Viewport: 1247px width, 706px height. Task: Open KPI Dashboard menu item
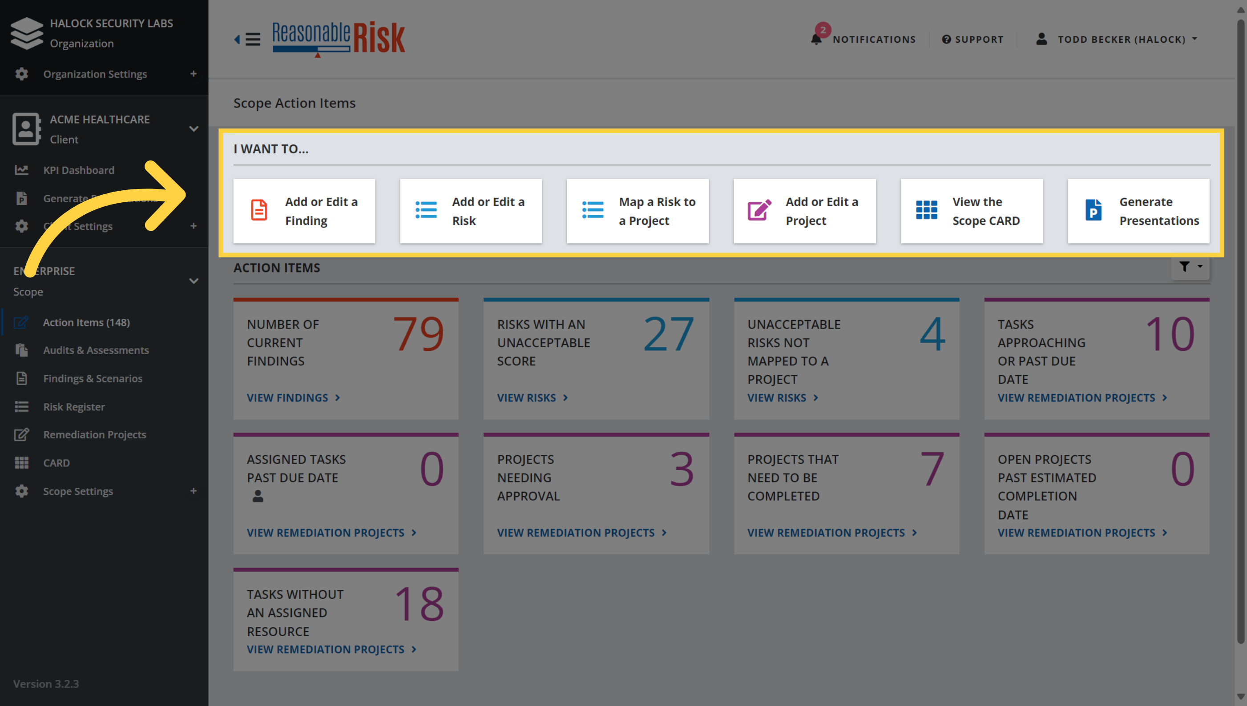tap(79, 170)
